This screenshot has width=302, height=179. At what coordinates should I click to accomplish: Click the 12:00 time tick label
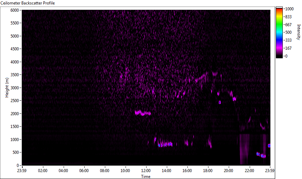146,170
